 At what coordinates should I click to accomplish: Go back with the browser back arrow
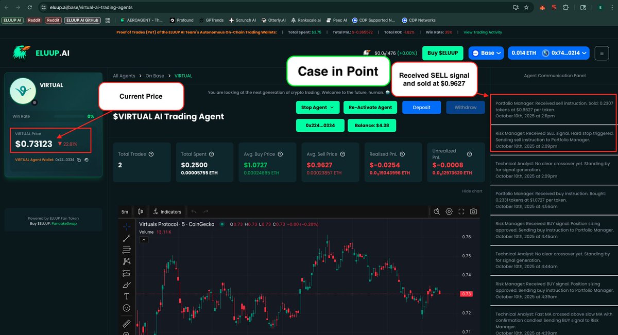6,8
